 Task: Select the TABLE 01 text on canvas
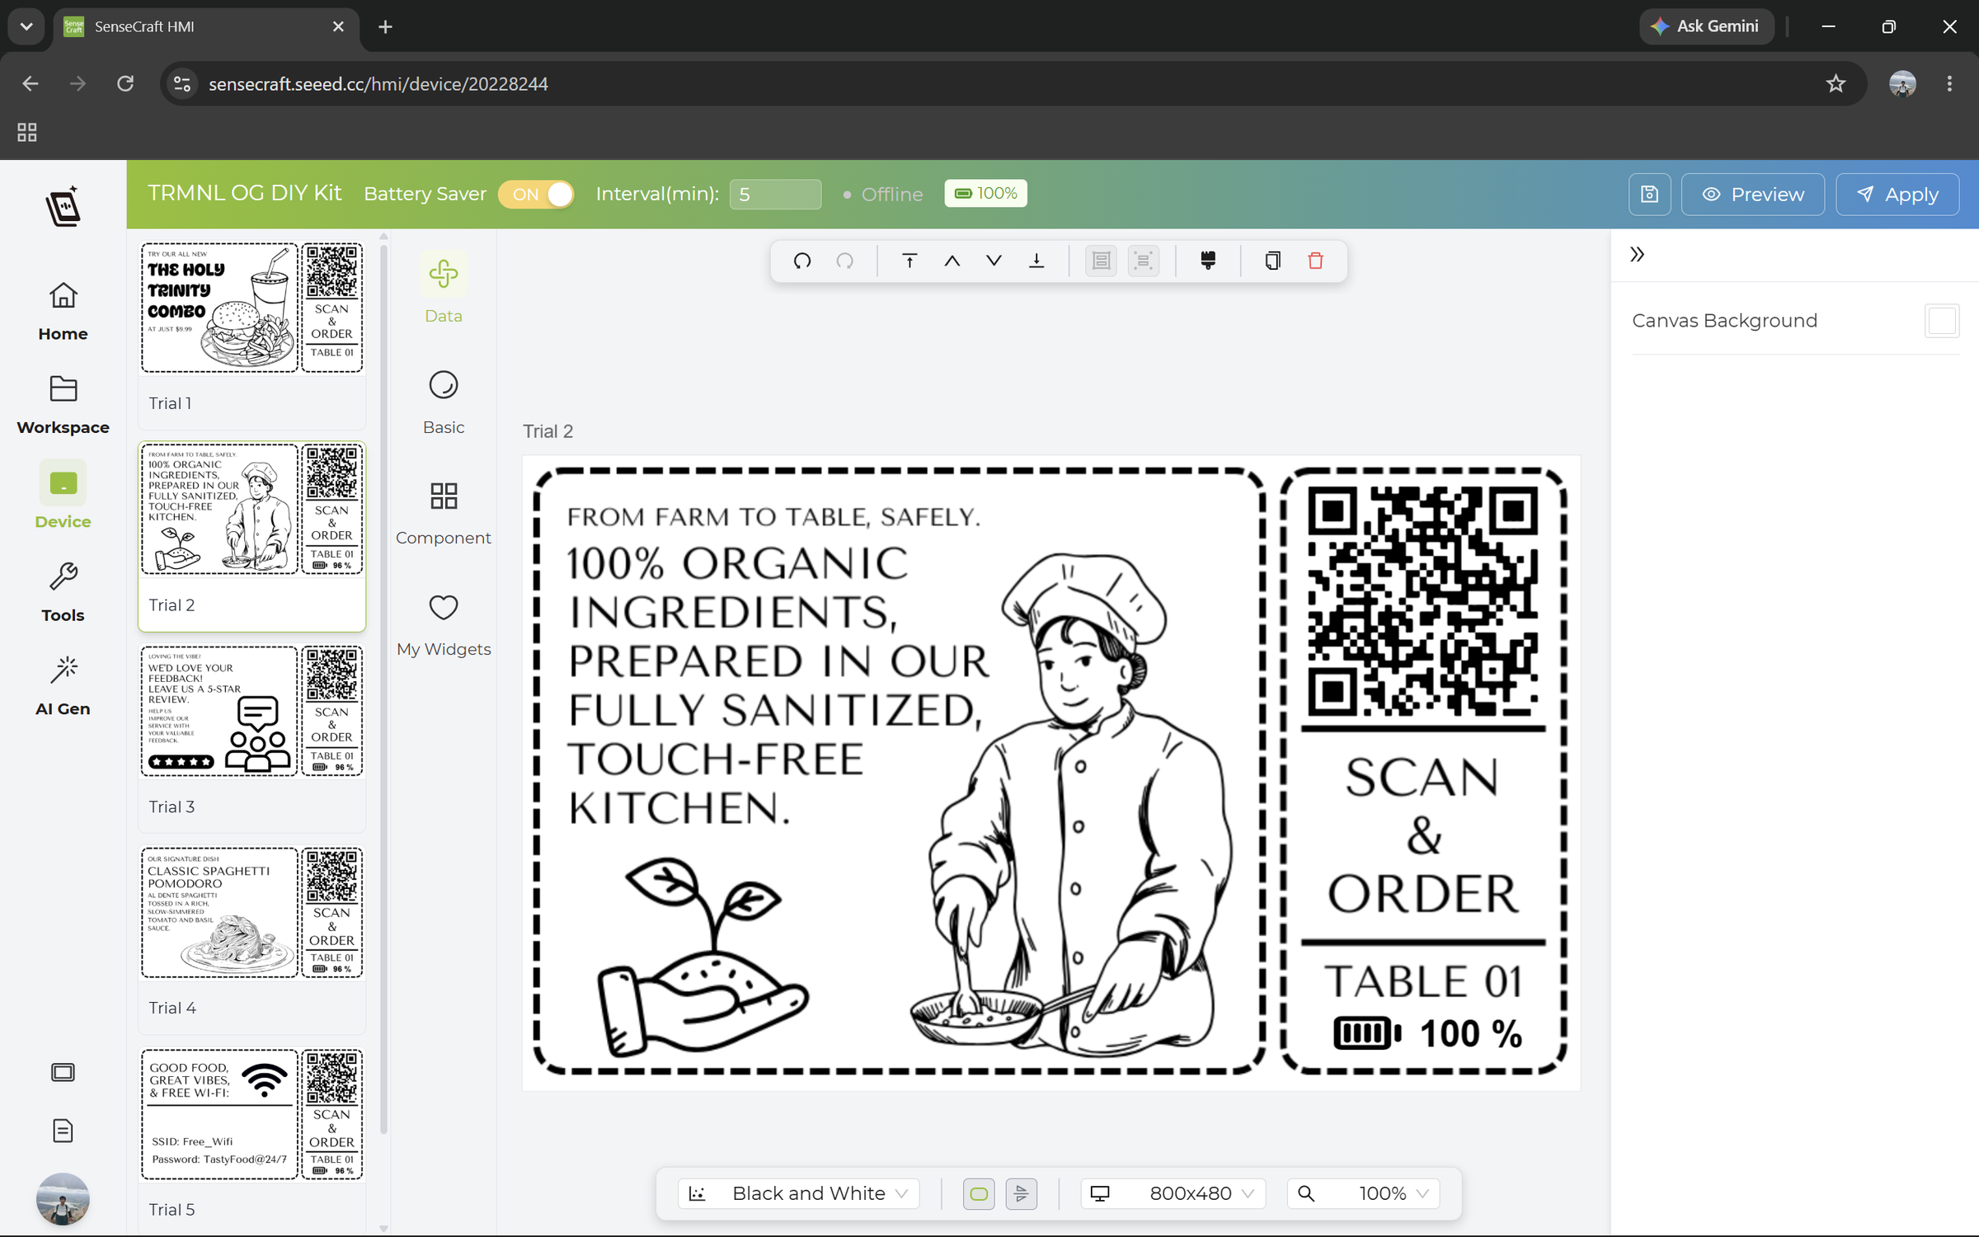coord(1422,981)
